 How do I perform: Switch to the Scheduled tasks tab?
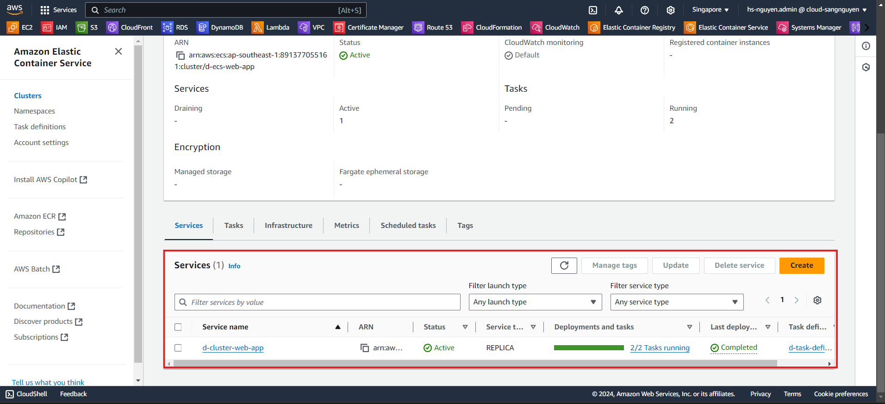pos(408,226)
